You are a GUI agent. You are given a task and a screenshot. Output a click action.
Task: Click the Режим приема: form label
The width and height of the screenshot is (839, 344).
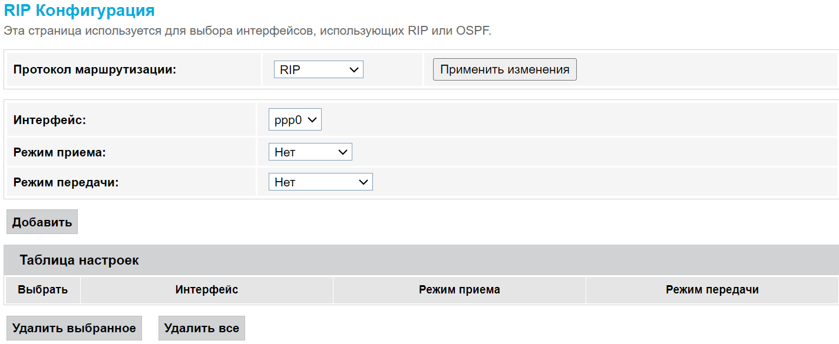coord(60,152)
